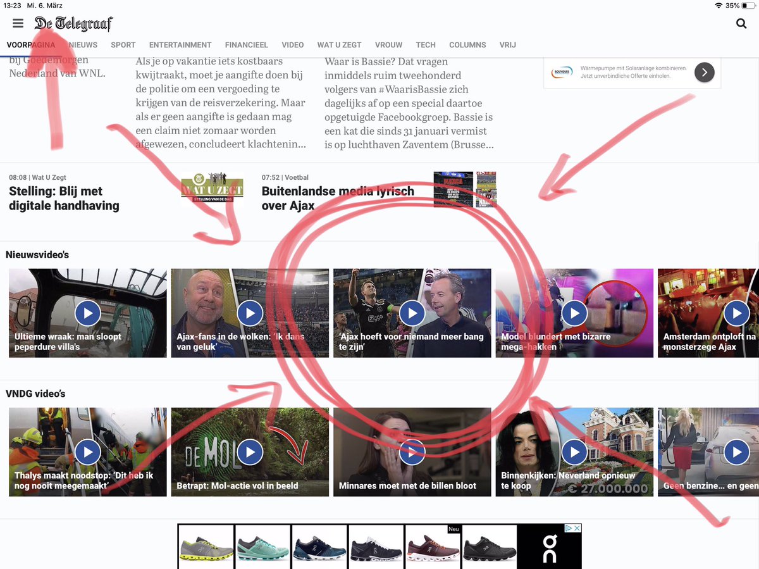Screen dimensions: 759x569
Task: Open the hamburger menu
Action: pyautogui.click(x=18, y=23)
